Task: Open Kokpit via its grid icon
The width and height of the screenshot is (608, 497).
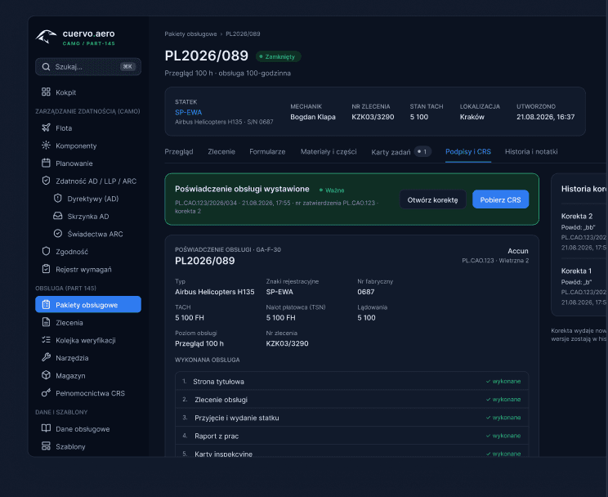Action: (46, 92)
